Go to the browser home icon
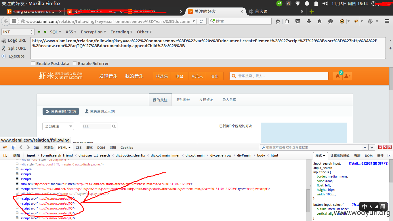The image size is (393, 221). click(320, 21)
